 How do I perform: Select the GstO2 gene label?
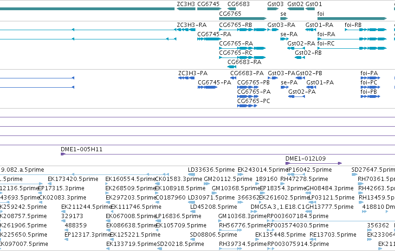(296, 4)
